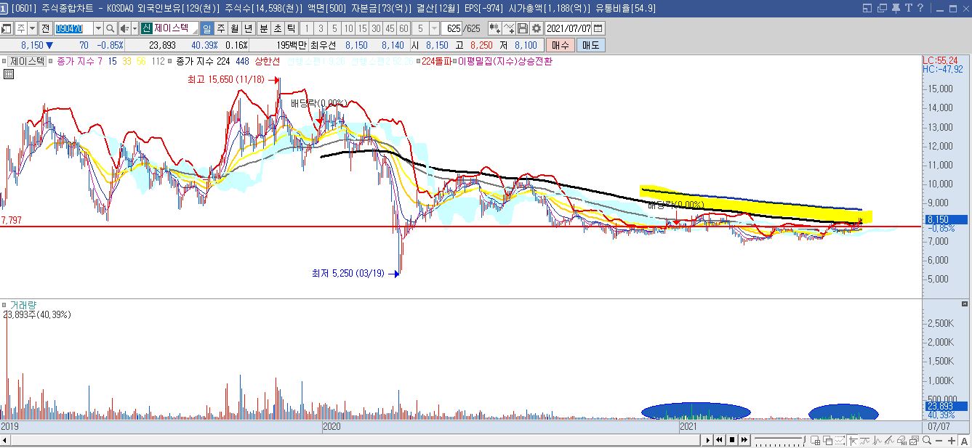972x448 pixels.
Task: Click the indicator add icon beside compare
Action: [x=509, y=28]
